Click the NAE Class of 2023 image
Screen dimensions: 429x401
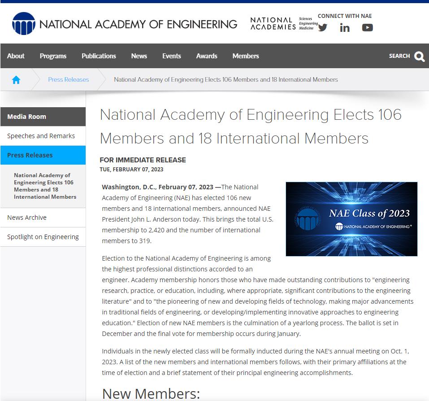[351, 219]
